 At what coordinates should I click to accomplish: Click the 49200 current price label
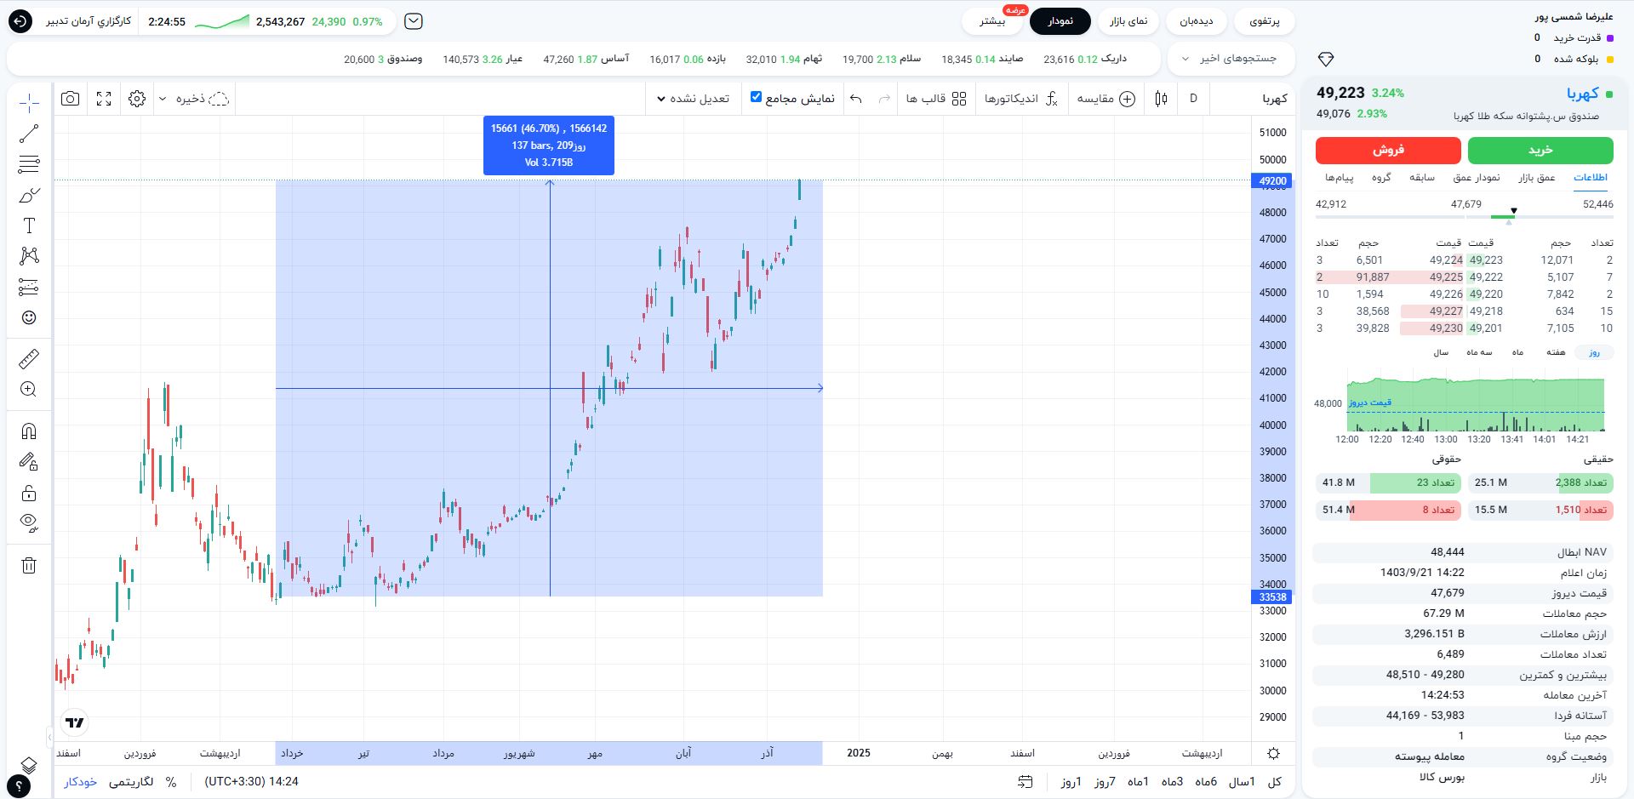coord(1272,181)
